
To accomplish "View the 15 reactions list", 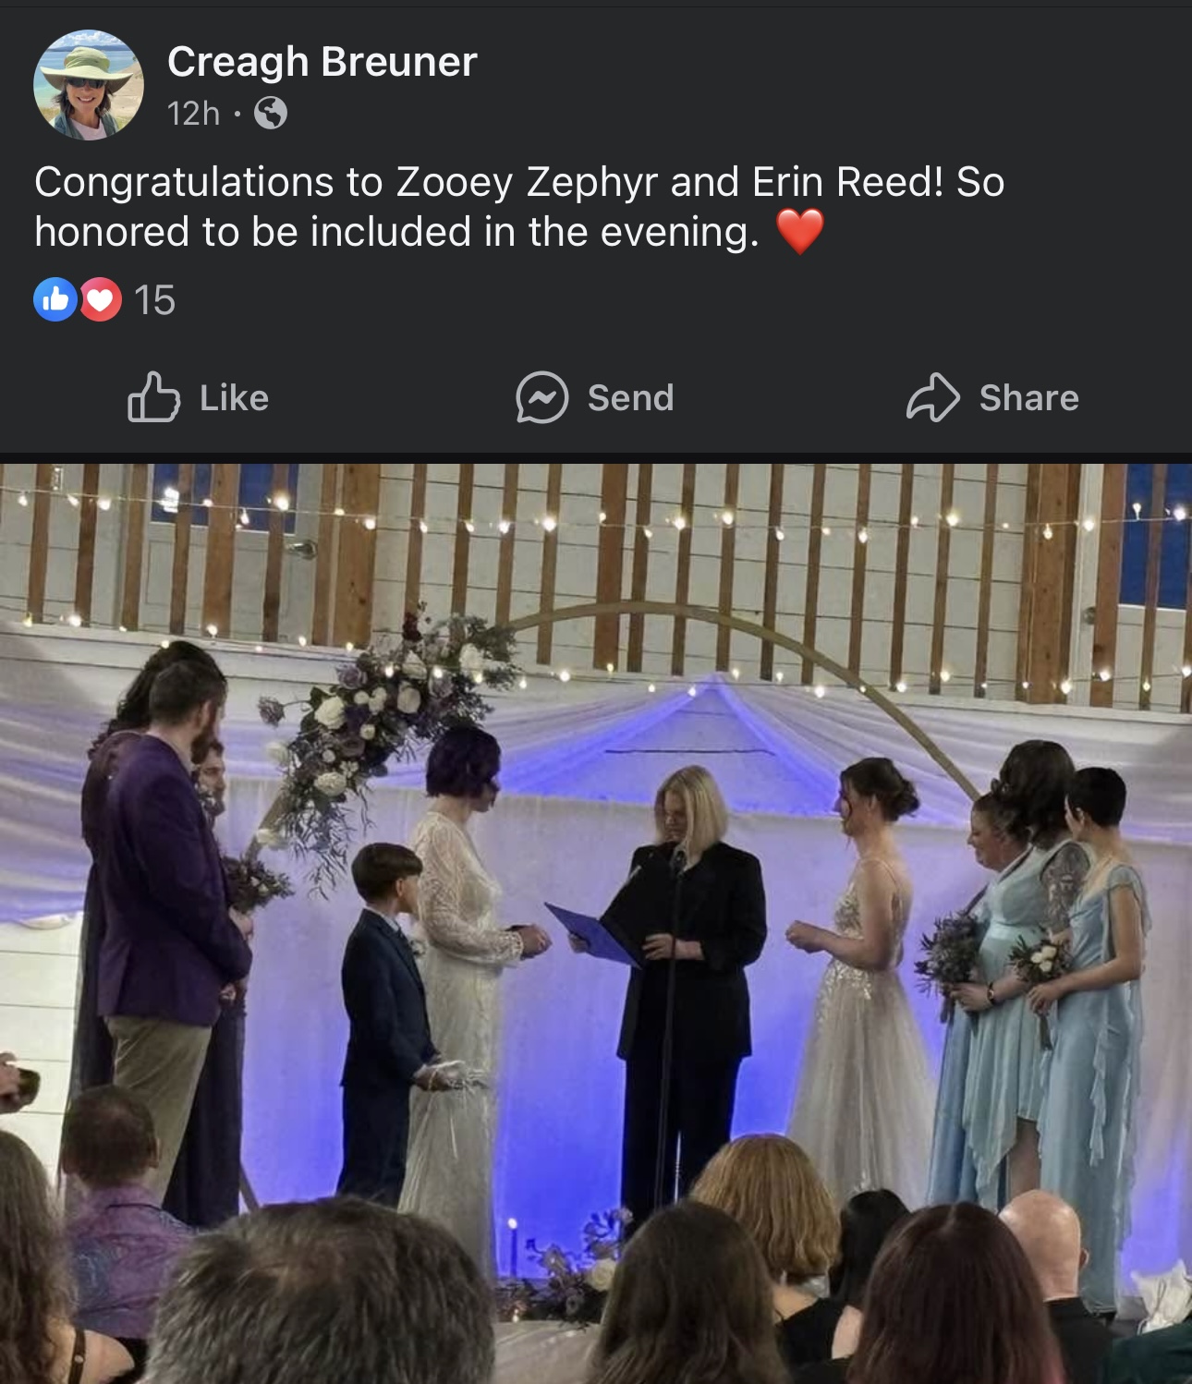I will click(x=154, y=300).
